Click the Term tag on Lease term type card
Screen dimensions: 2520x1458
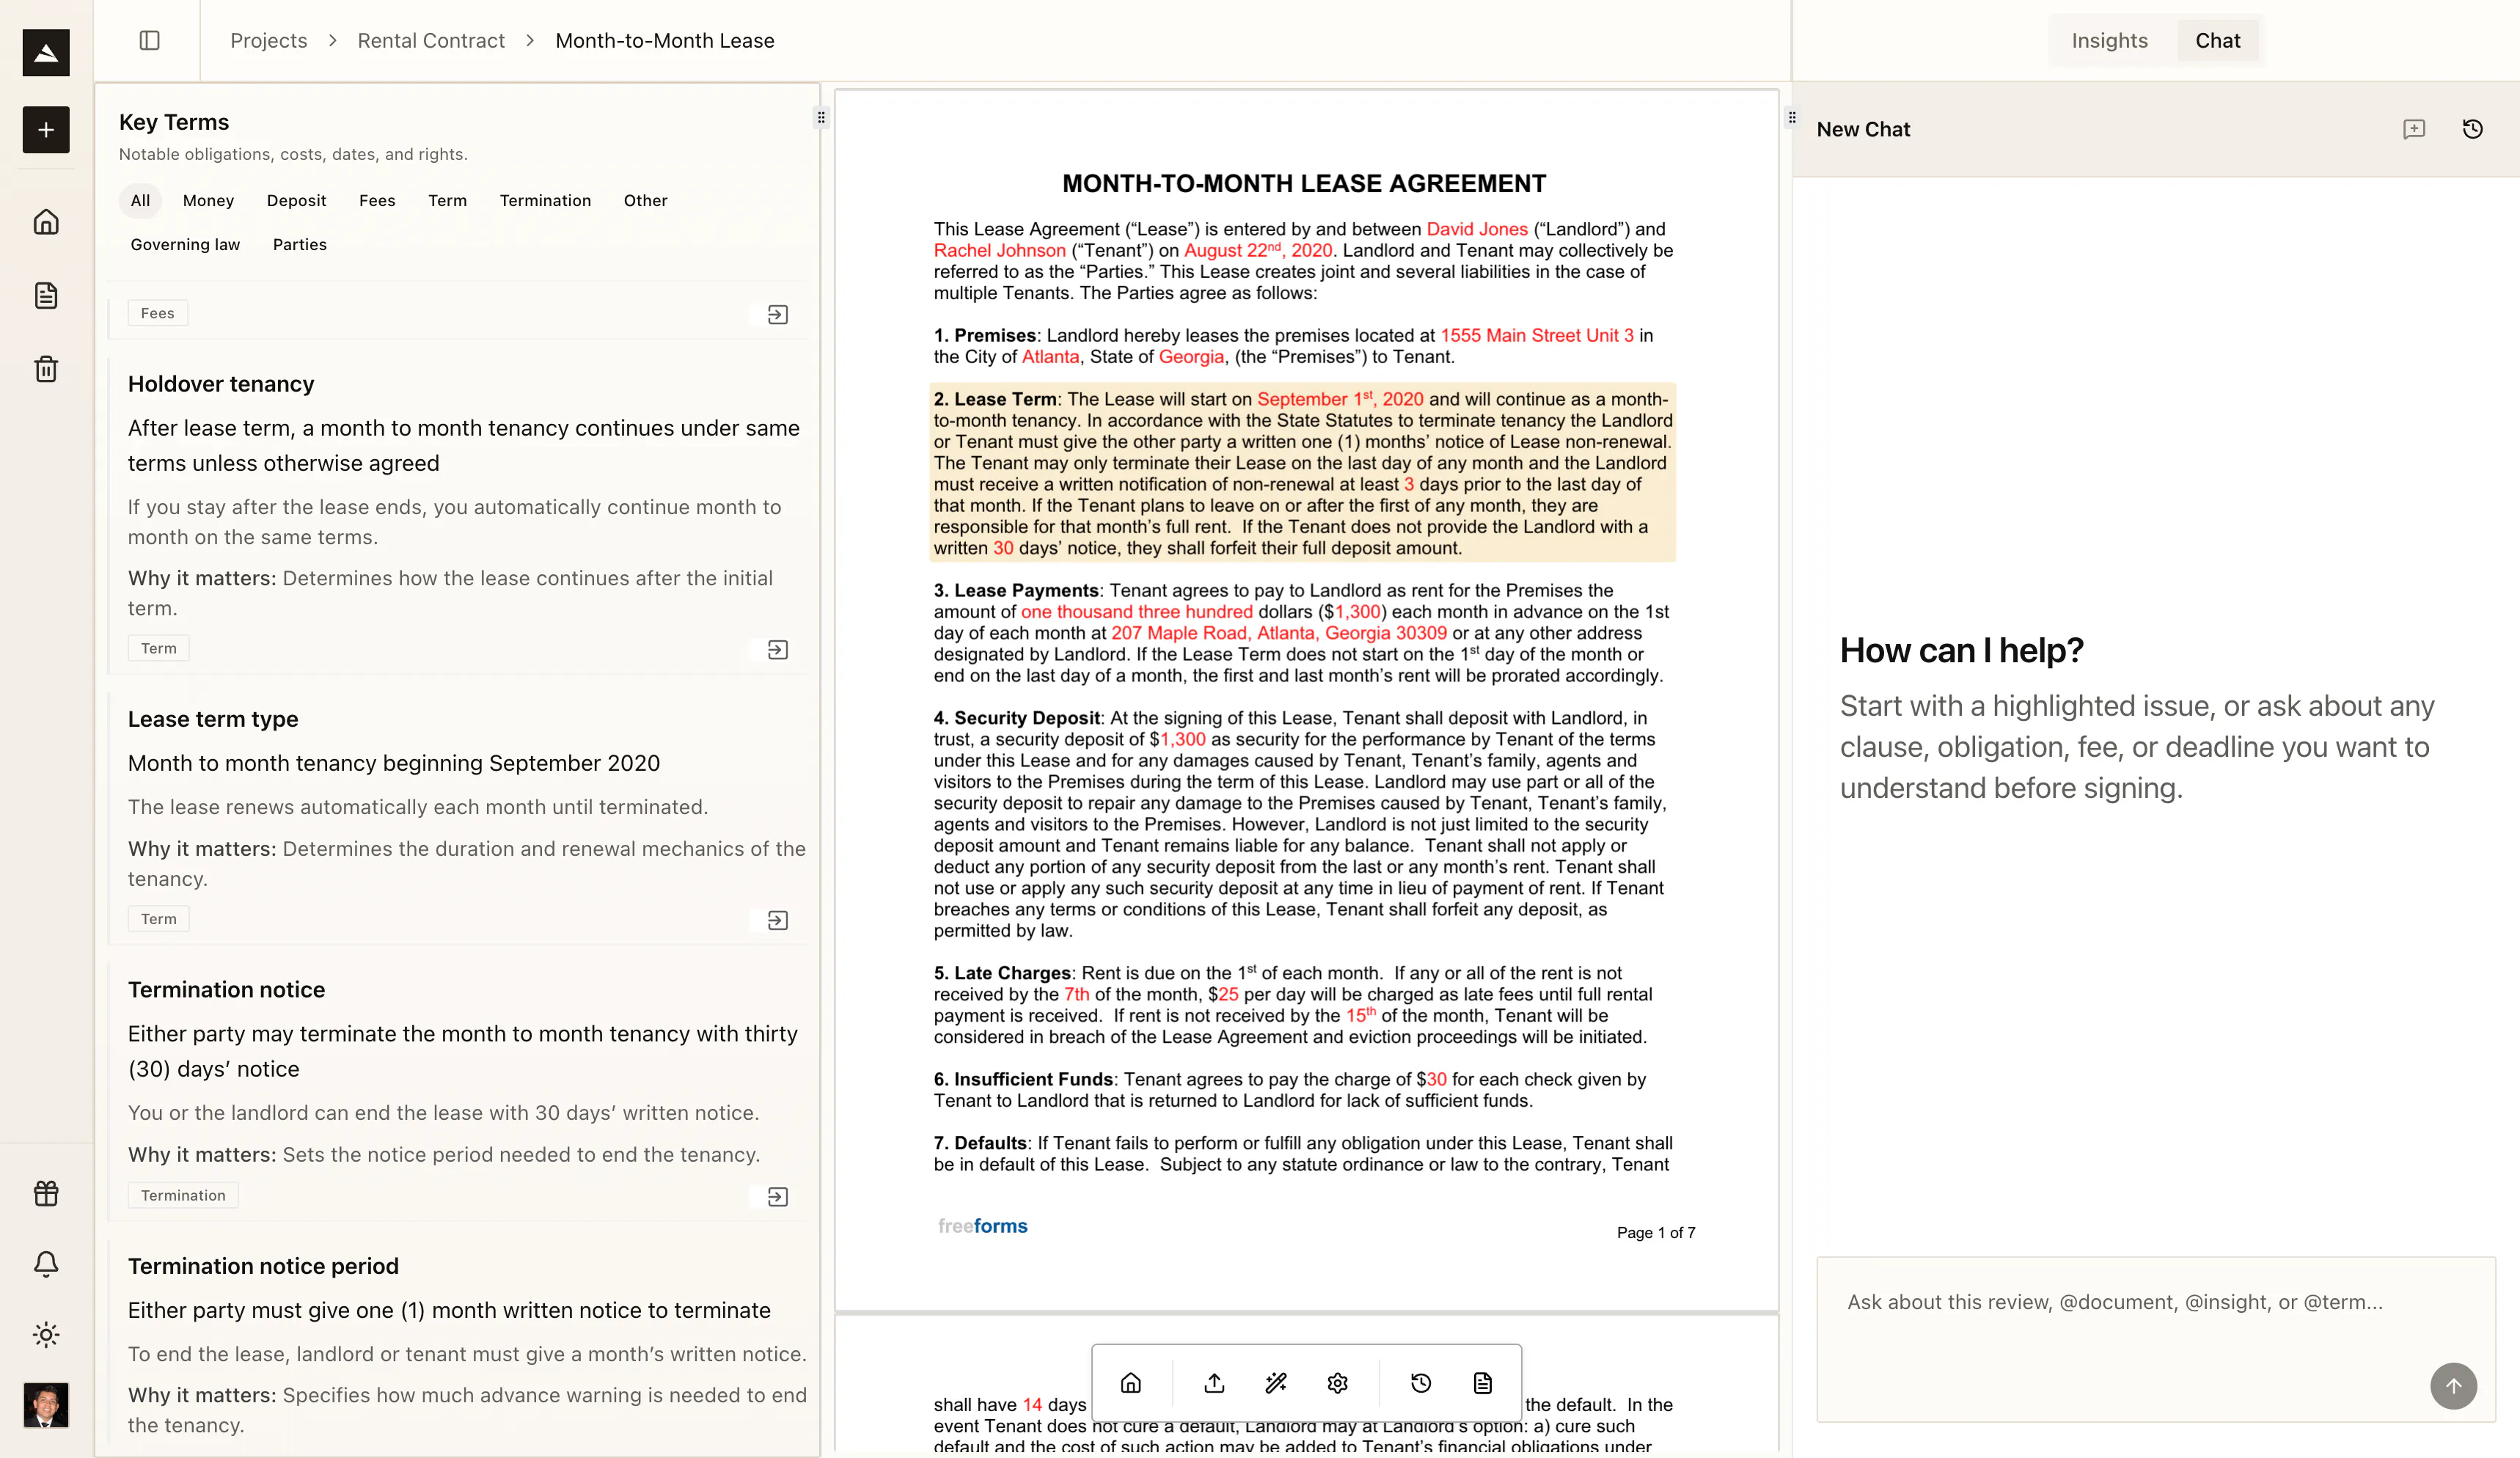pyautogui.click(x=158, y=919)
